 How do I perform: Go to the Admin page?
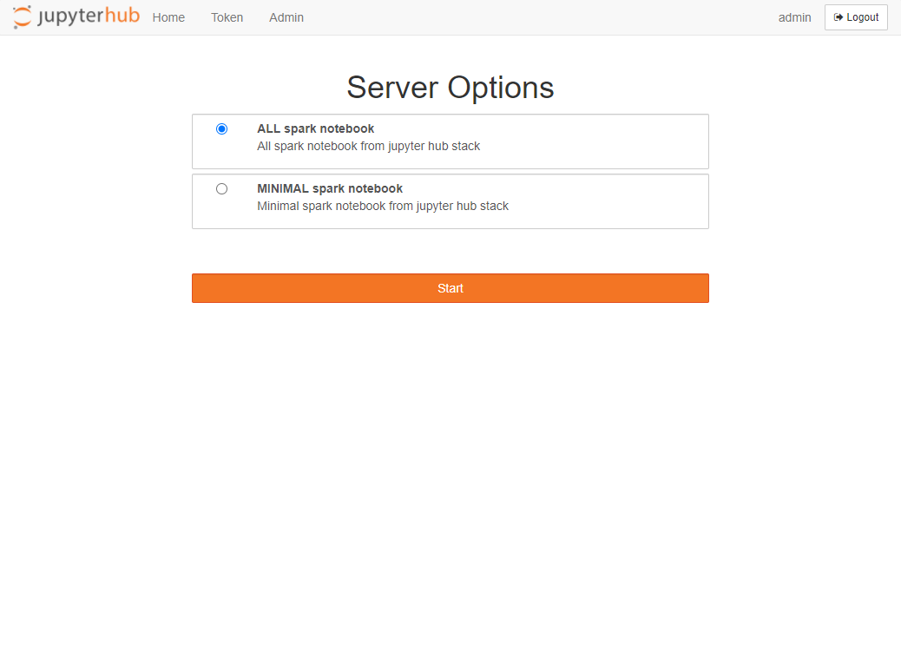[x=286, y=18]
